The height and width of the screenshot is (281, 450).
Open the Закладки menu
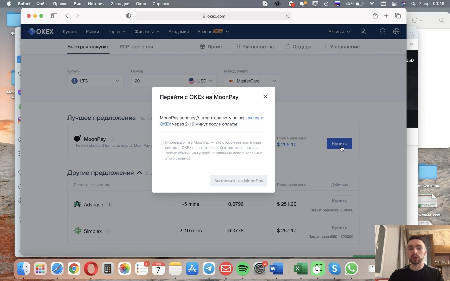(120, 4)
